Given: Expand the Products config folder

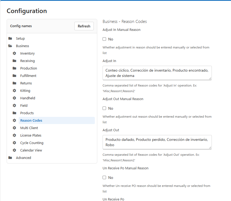Looking at the screenshot, I should [27, 113].
